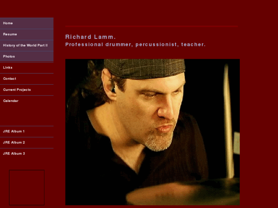Click the Professional drummer subtitle text

[x=135, y=44]
